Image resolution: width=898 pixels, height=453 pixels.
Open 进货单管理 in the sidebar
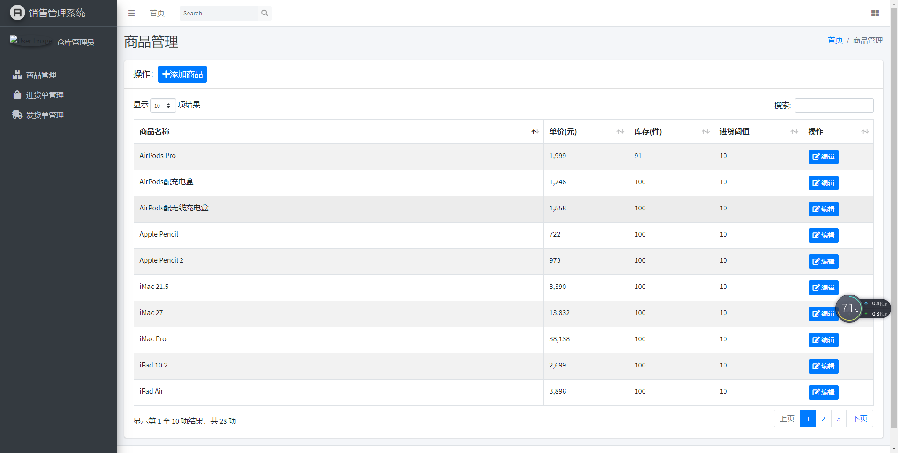pyautogui.click(x=44, y=95)
